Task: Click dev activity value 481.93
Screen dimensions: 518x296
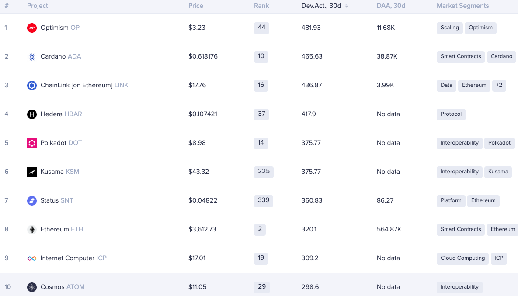Action: [311, 28]
